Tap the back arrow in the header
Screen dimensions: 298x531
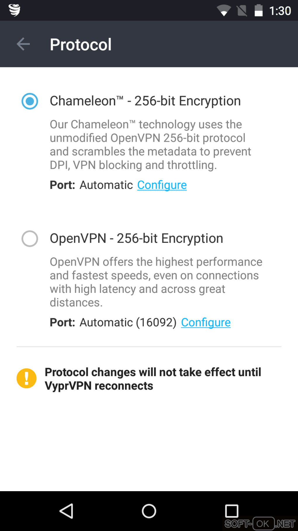click(23, 44)
